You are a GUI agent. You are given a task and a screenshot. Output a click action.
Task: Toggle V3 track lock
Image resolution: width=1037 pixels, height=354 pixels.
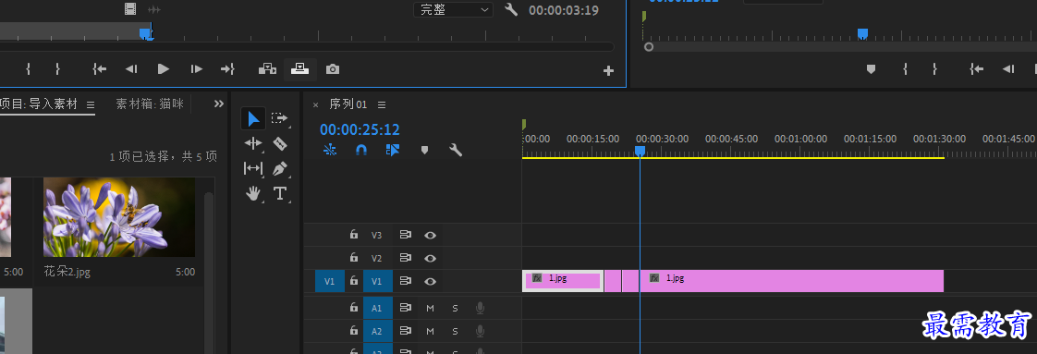point(354,234)
